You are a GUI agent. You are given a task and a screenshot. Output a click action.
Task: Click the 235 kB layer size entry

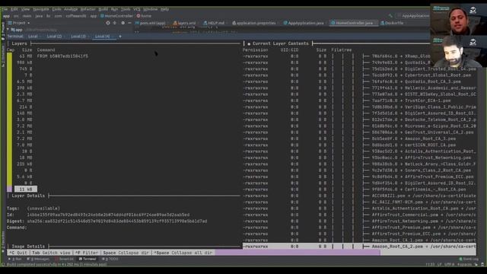(24, 164)
